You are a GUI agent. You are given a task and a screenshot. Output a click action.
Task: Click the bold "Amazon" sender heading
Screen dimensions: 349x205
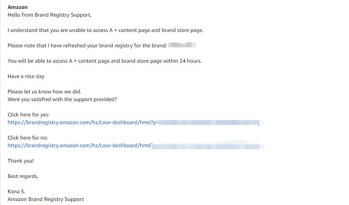click(18, 7)
